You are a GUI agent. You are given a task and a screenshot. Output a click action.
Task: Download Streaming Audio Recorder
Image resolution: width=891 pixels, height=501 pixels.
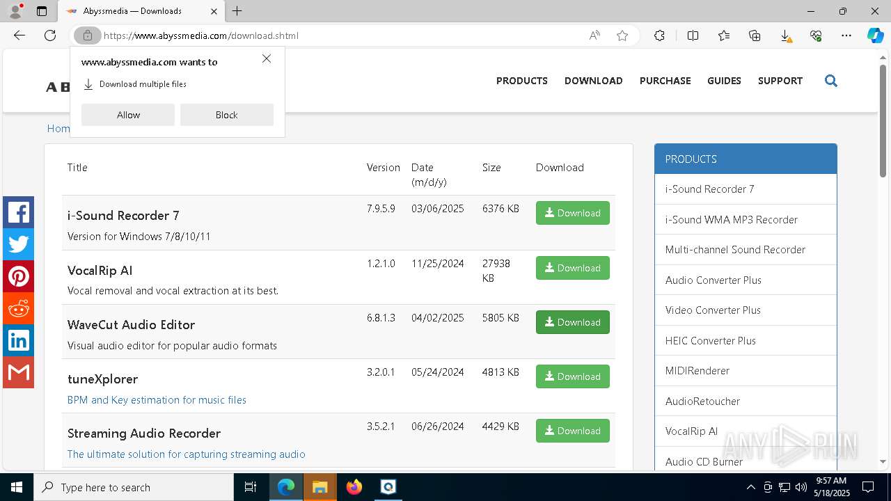tap(573, 431)
